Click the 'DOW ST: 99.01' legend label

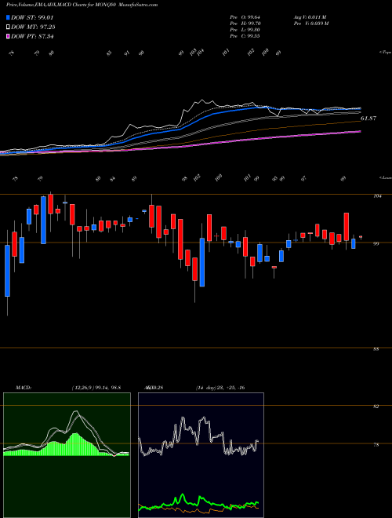click(x=32, y=18)
